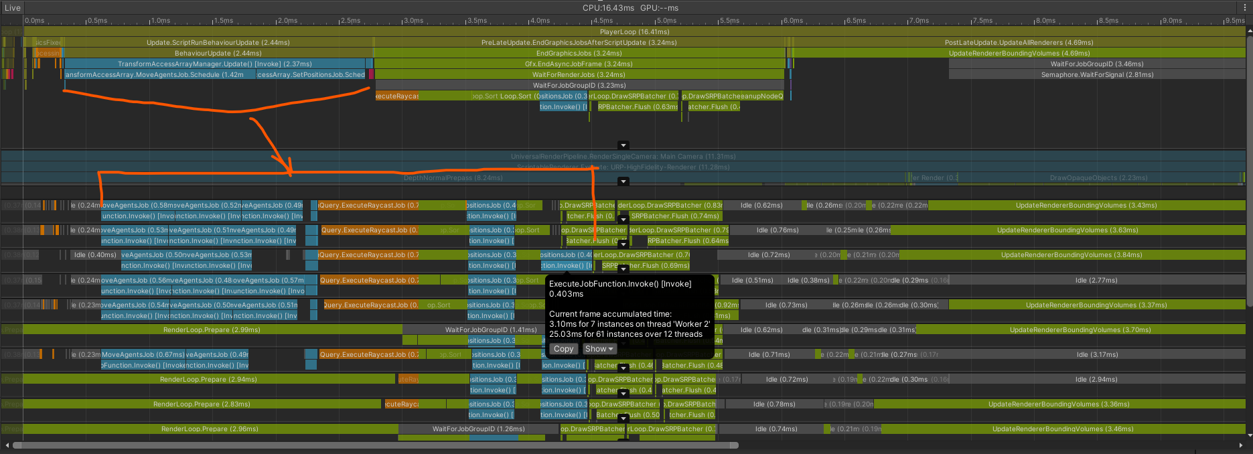Select the PlayerLoop (16.41ms) sample bar
Screen dimensions: 1253x454
634,32
